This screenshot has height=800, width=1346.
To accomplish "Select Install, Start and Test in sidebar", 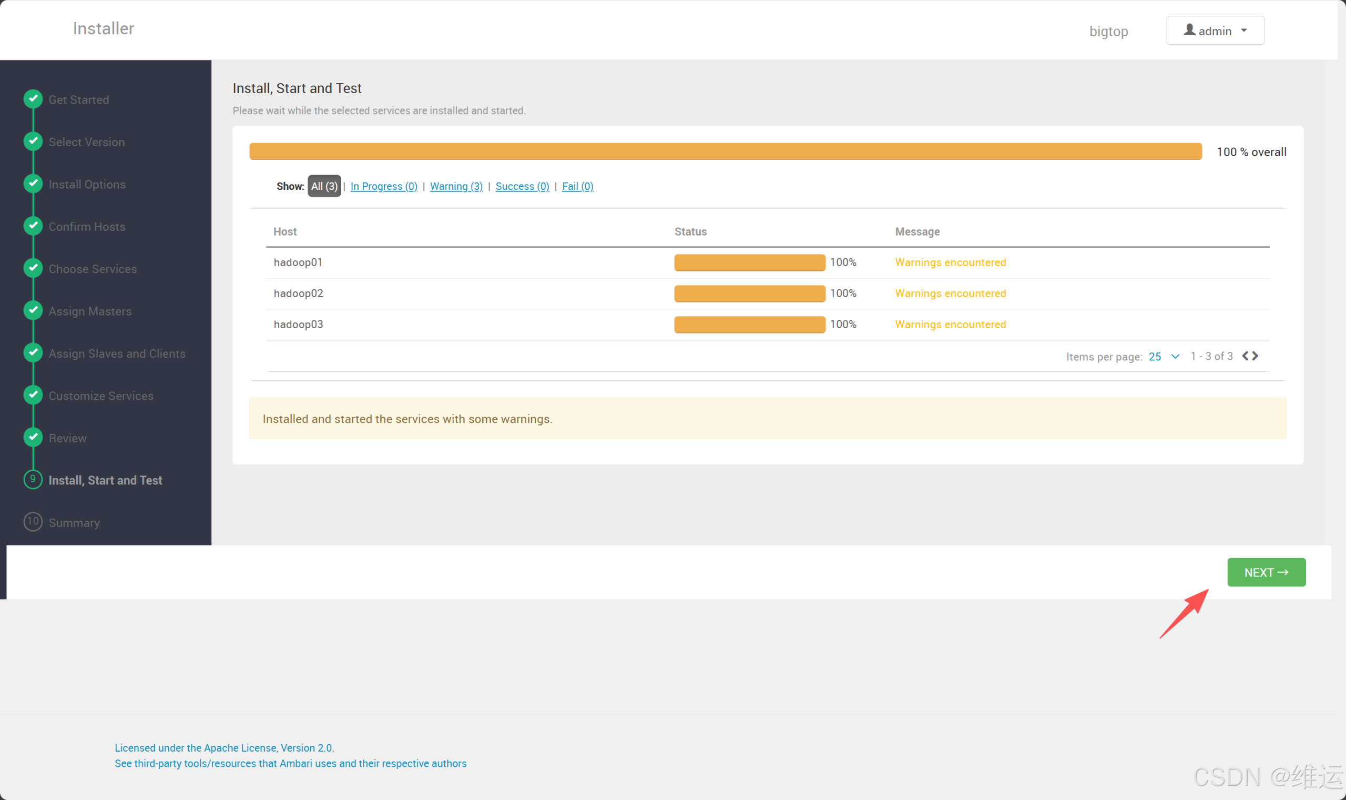I will click(x=105, y=480).
